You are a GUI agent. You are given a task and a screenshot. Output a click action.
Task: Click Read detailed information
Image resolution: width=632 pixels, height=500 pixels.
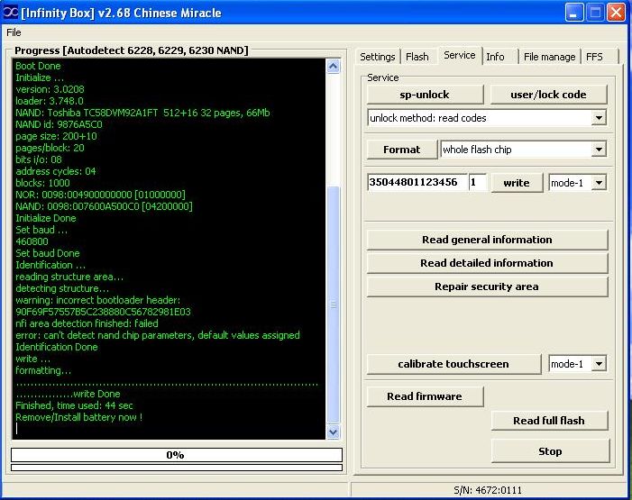pyautogui.click(x=487, y=263)
